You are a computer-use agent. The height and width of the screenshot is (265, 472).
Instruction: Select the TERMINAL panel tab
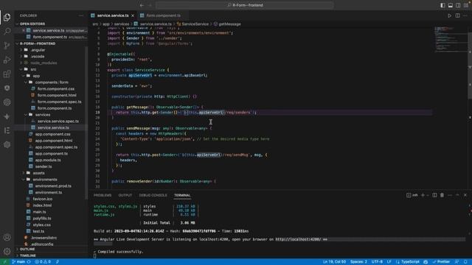pyautogui.click(x=182, y=195)
